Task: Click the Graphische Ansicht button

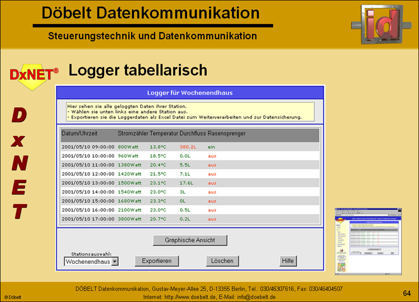Action: pos(190,240)
